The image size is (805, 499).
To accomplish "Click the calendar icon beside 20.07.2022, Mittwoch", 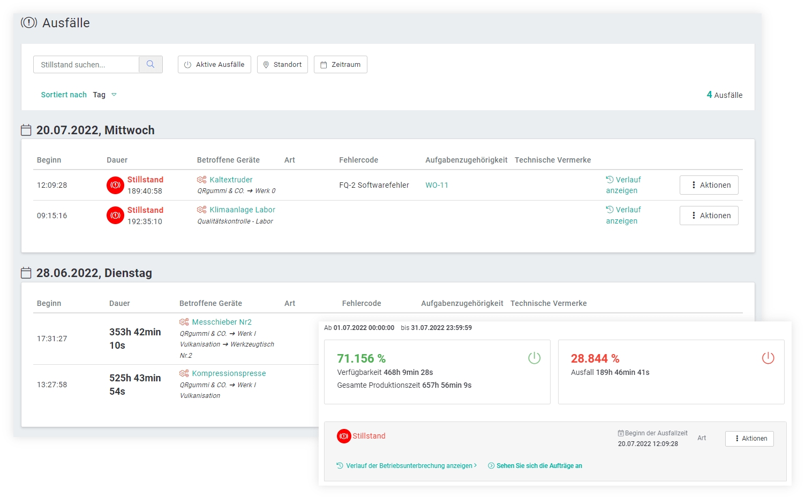I will (26, 130).
